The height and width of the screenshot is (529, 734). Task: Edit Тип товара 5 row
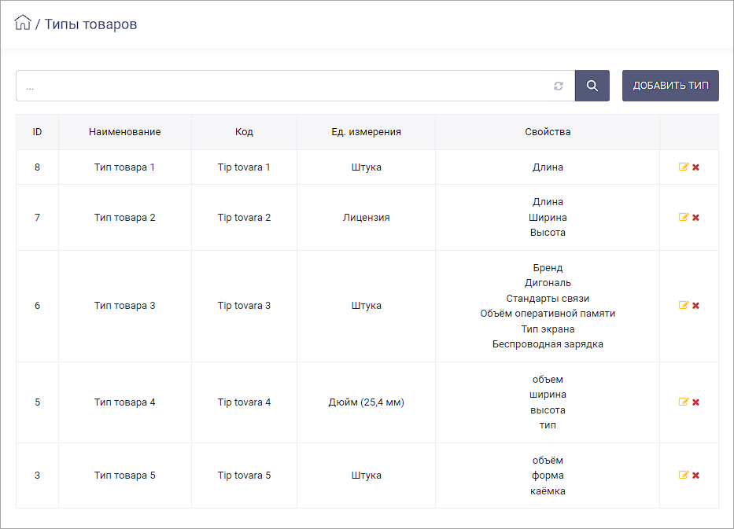coord(684,475)
